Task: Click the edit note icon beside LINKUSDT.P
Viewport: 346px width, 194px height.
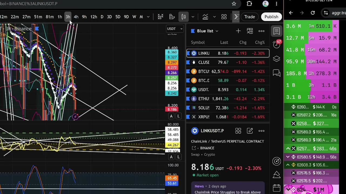Action: (x=250, y=131)
